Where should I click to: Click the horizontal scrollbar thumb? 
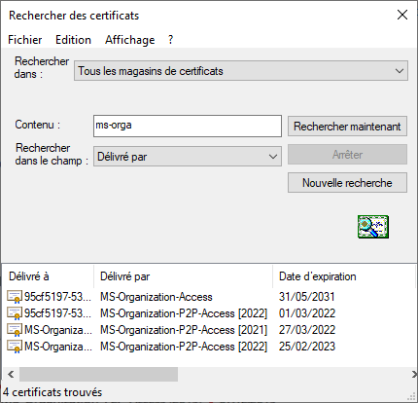click(98, 375)
